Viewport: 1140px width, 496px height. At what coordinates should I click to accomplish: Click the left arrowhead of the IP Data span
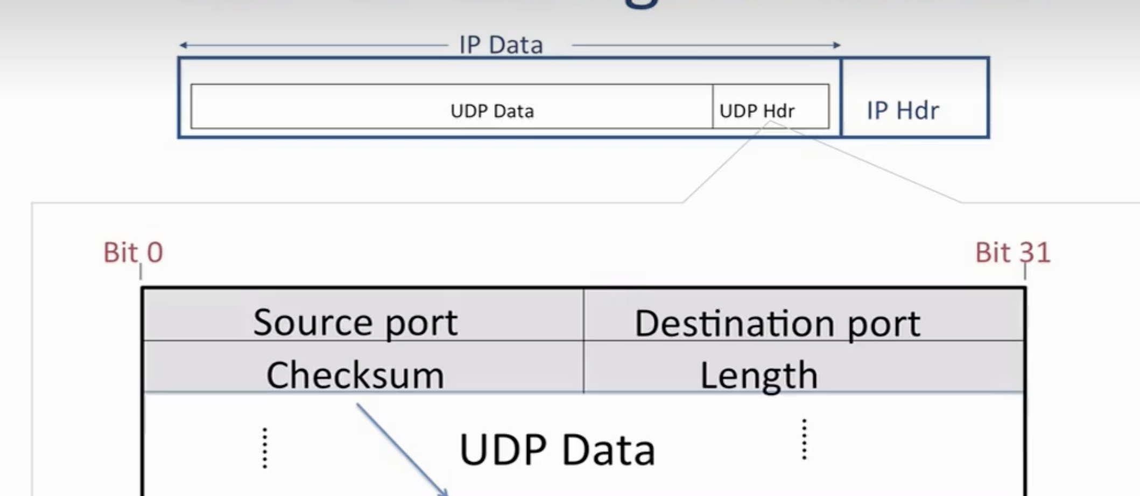tap(184, 45)
